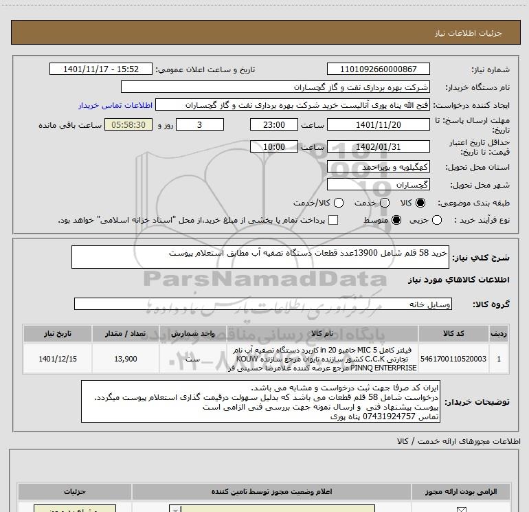The width and height of the screenshot is (529, 512).
Task: Click delivery province field کهگیلویه و بویراحمد
Action: (x=378, y=166)
